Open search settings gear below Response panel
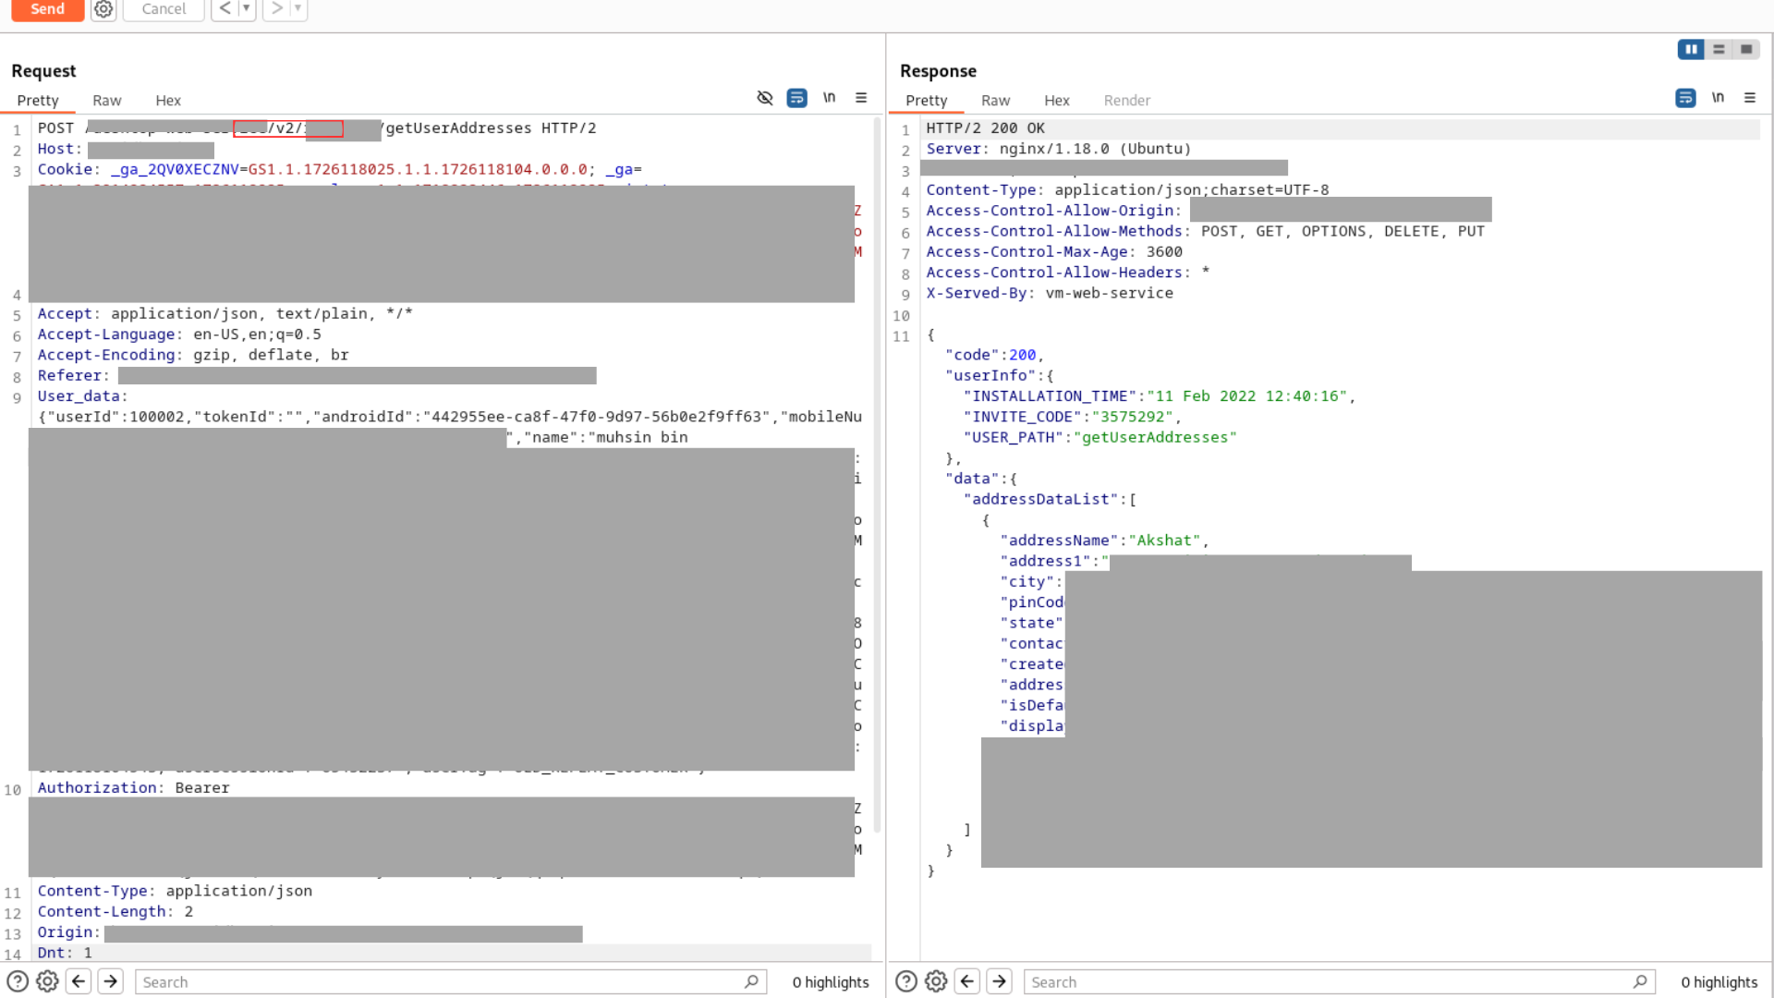Image resolution: width=1774 pixels, height=998 pixels. tap(936, 981)
